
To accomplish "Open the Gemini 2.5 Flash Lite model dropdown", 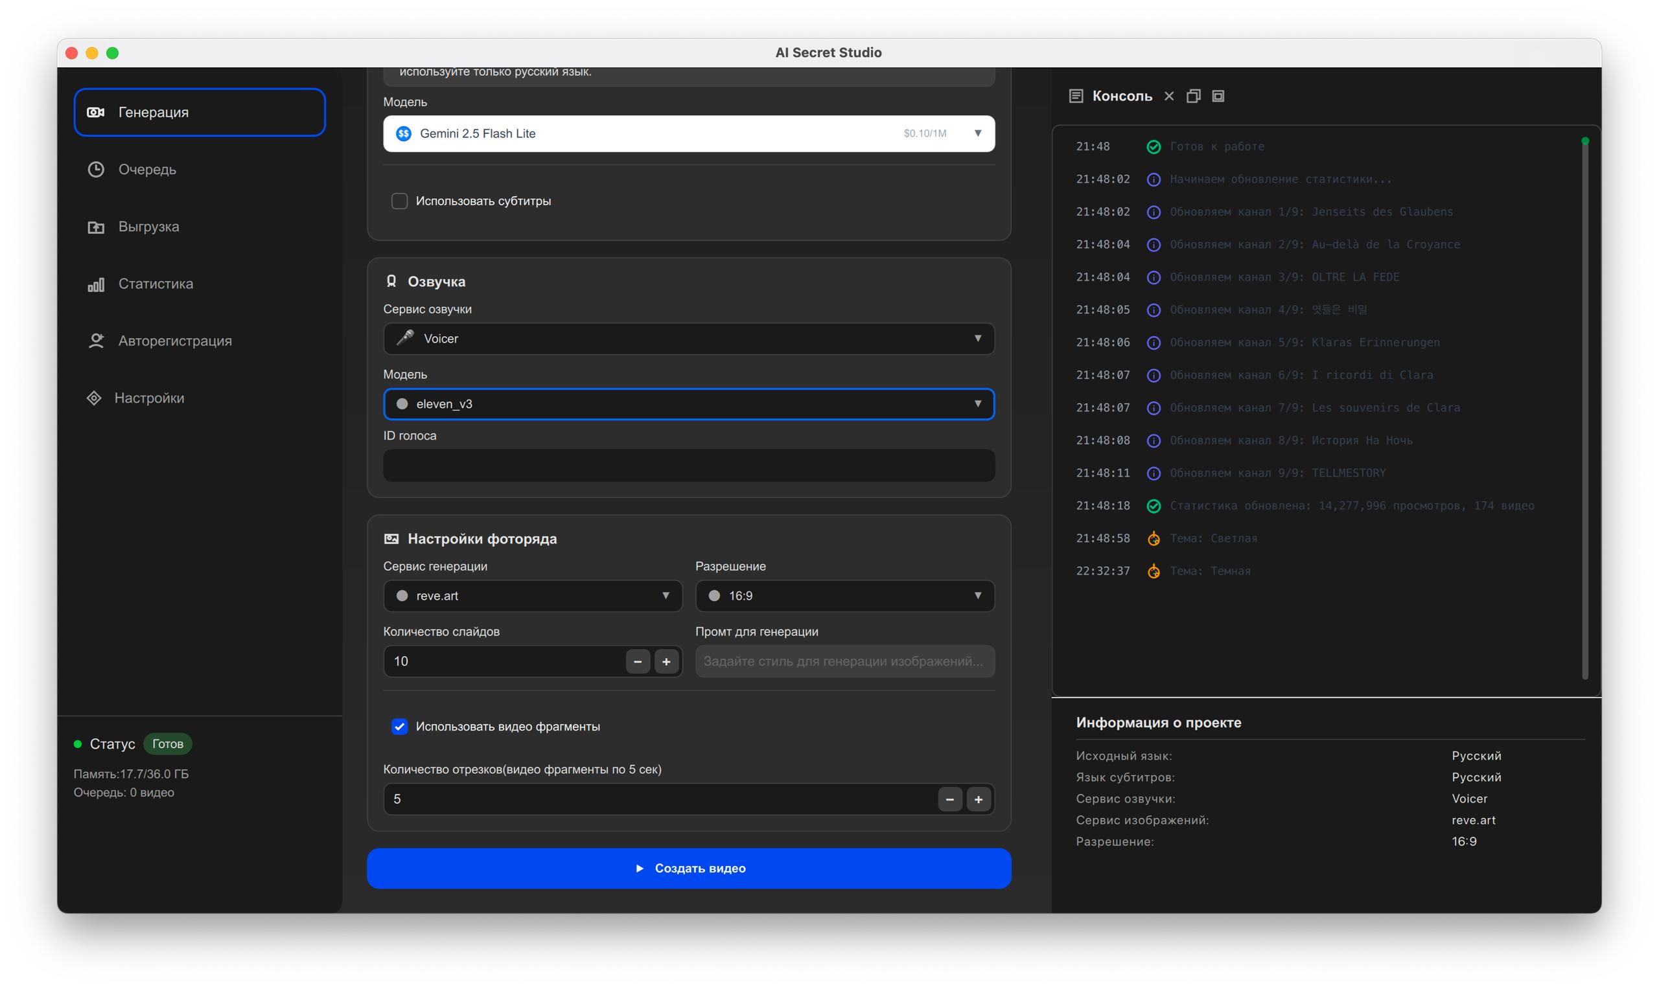I will click(x=689, y=133).
